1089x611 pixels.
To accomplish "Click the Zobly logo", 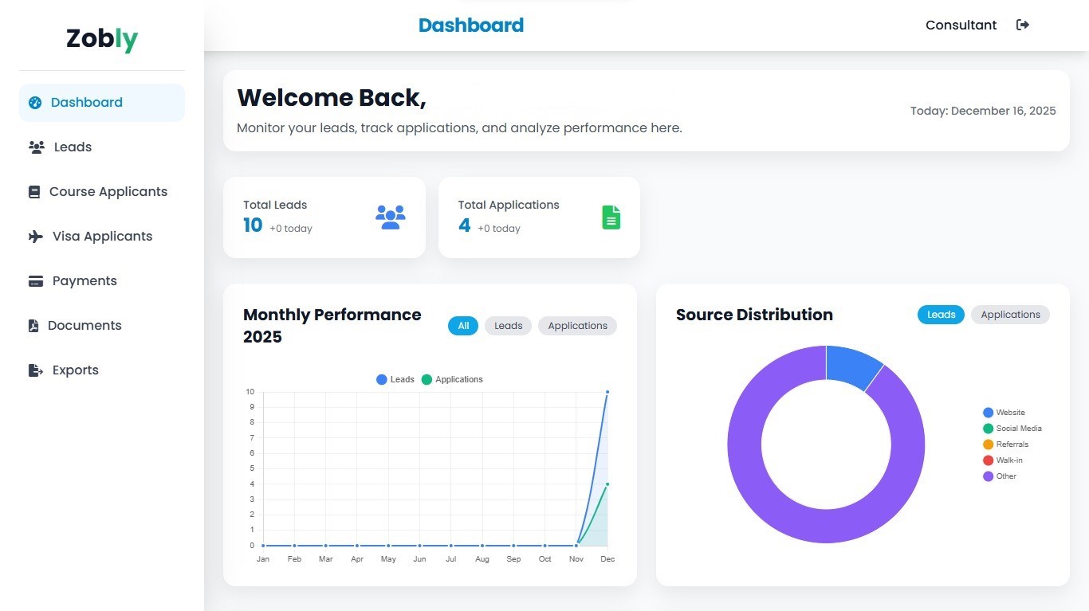I will coord(102,39).
